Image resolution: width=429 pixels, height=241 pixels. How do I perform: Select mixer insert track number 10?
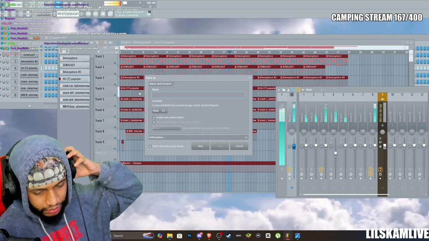(392, 95)
